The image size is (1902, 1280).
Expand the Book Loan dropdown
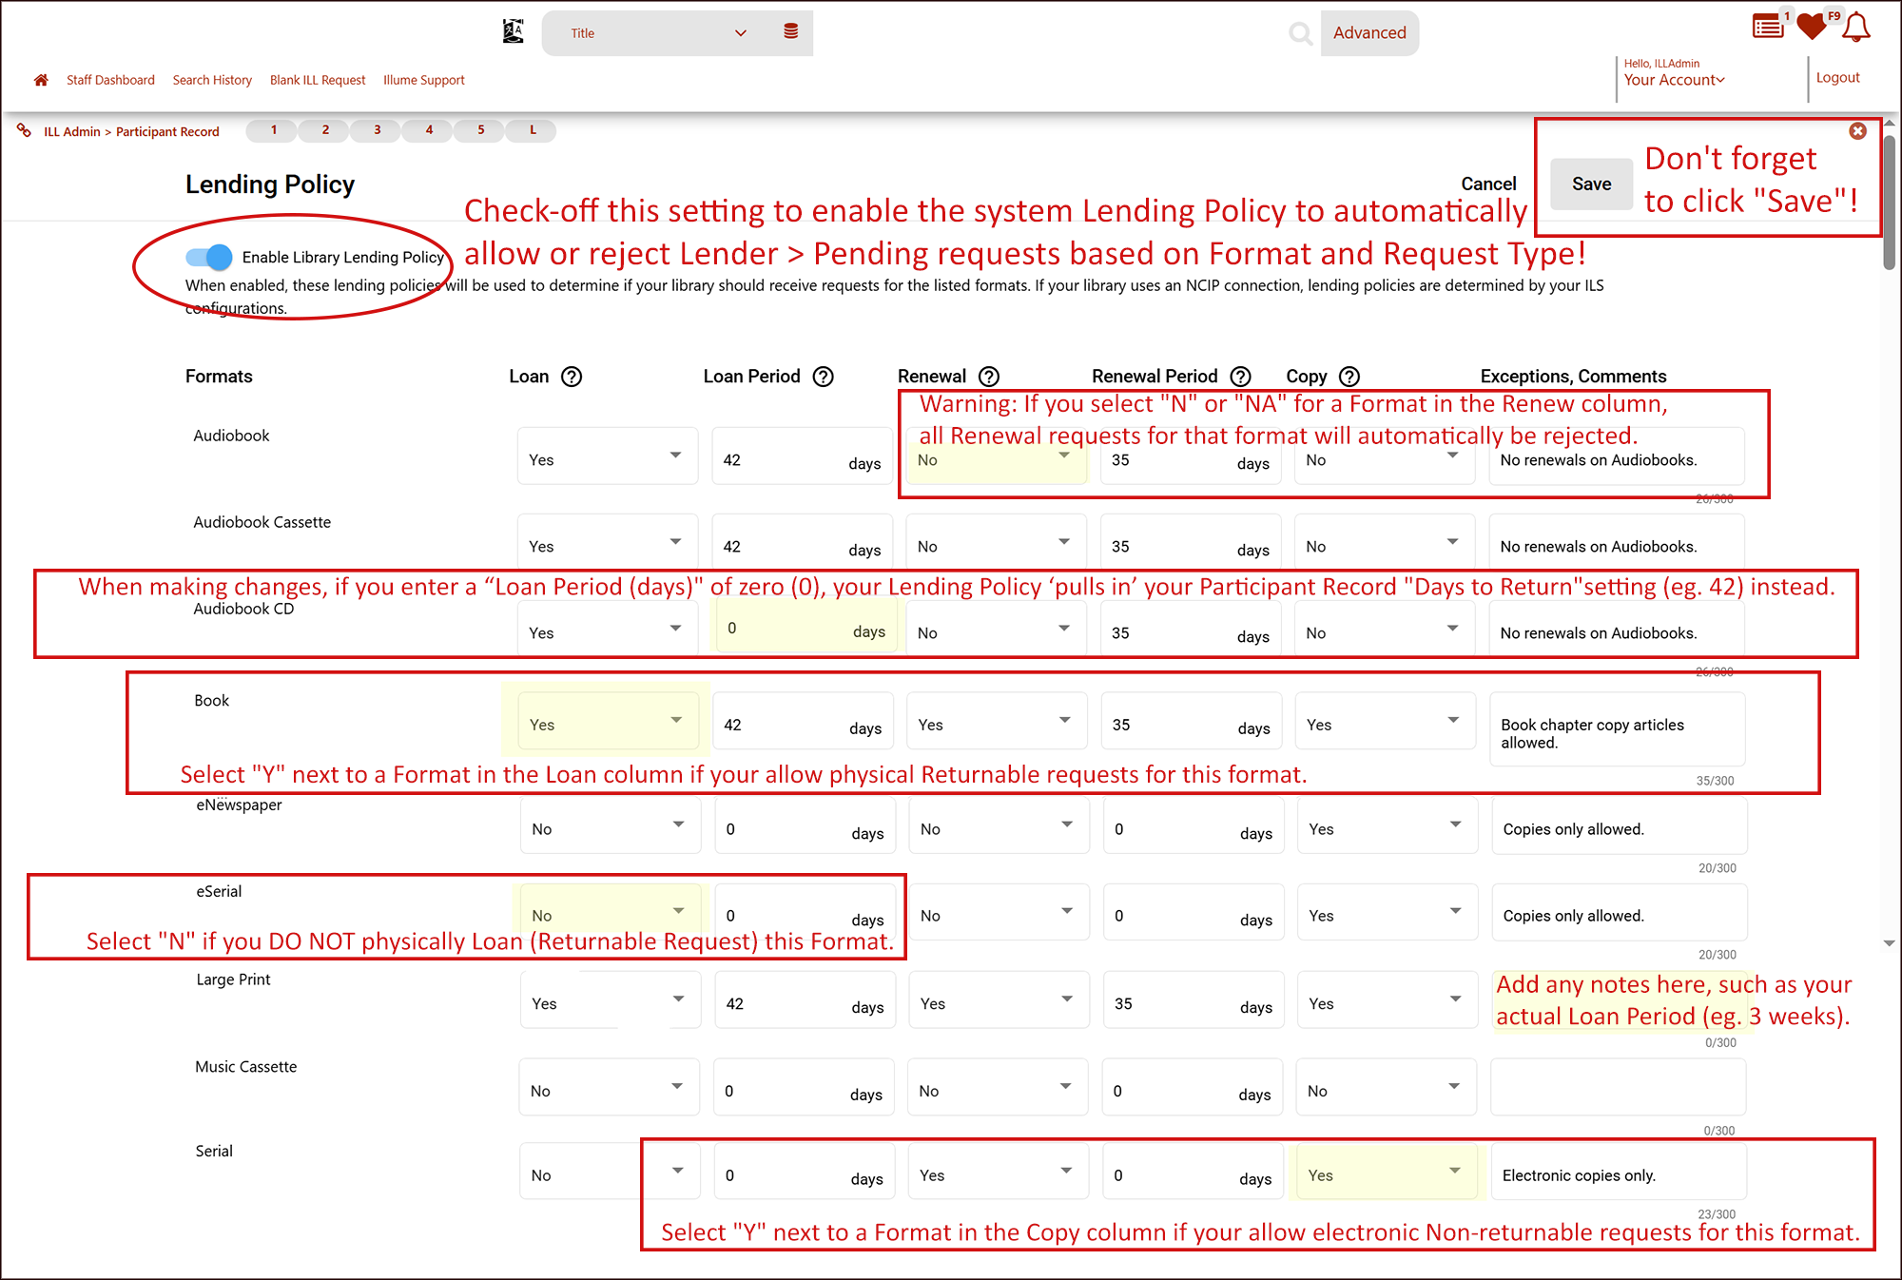click(x=607, y=724)
